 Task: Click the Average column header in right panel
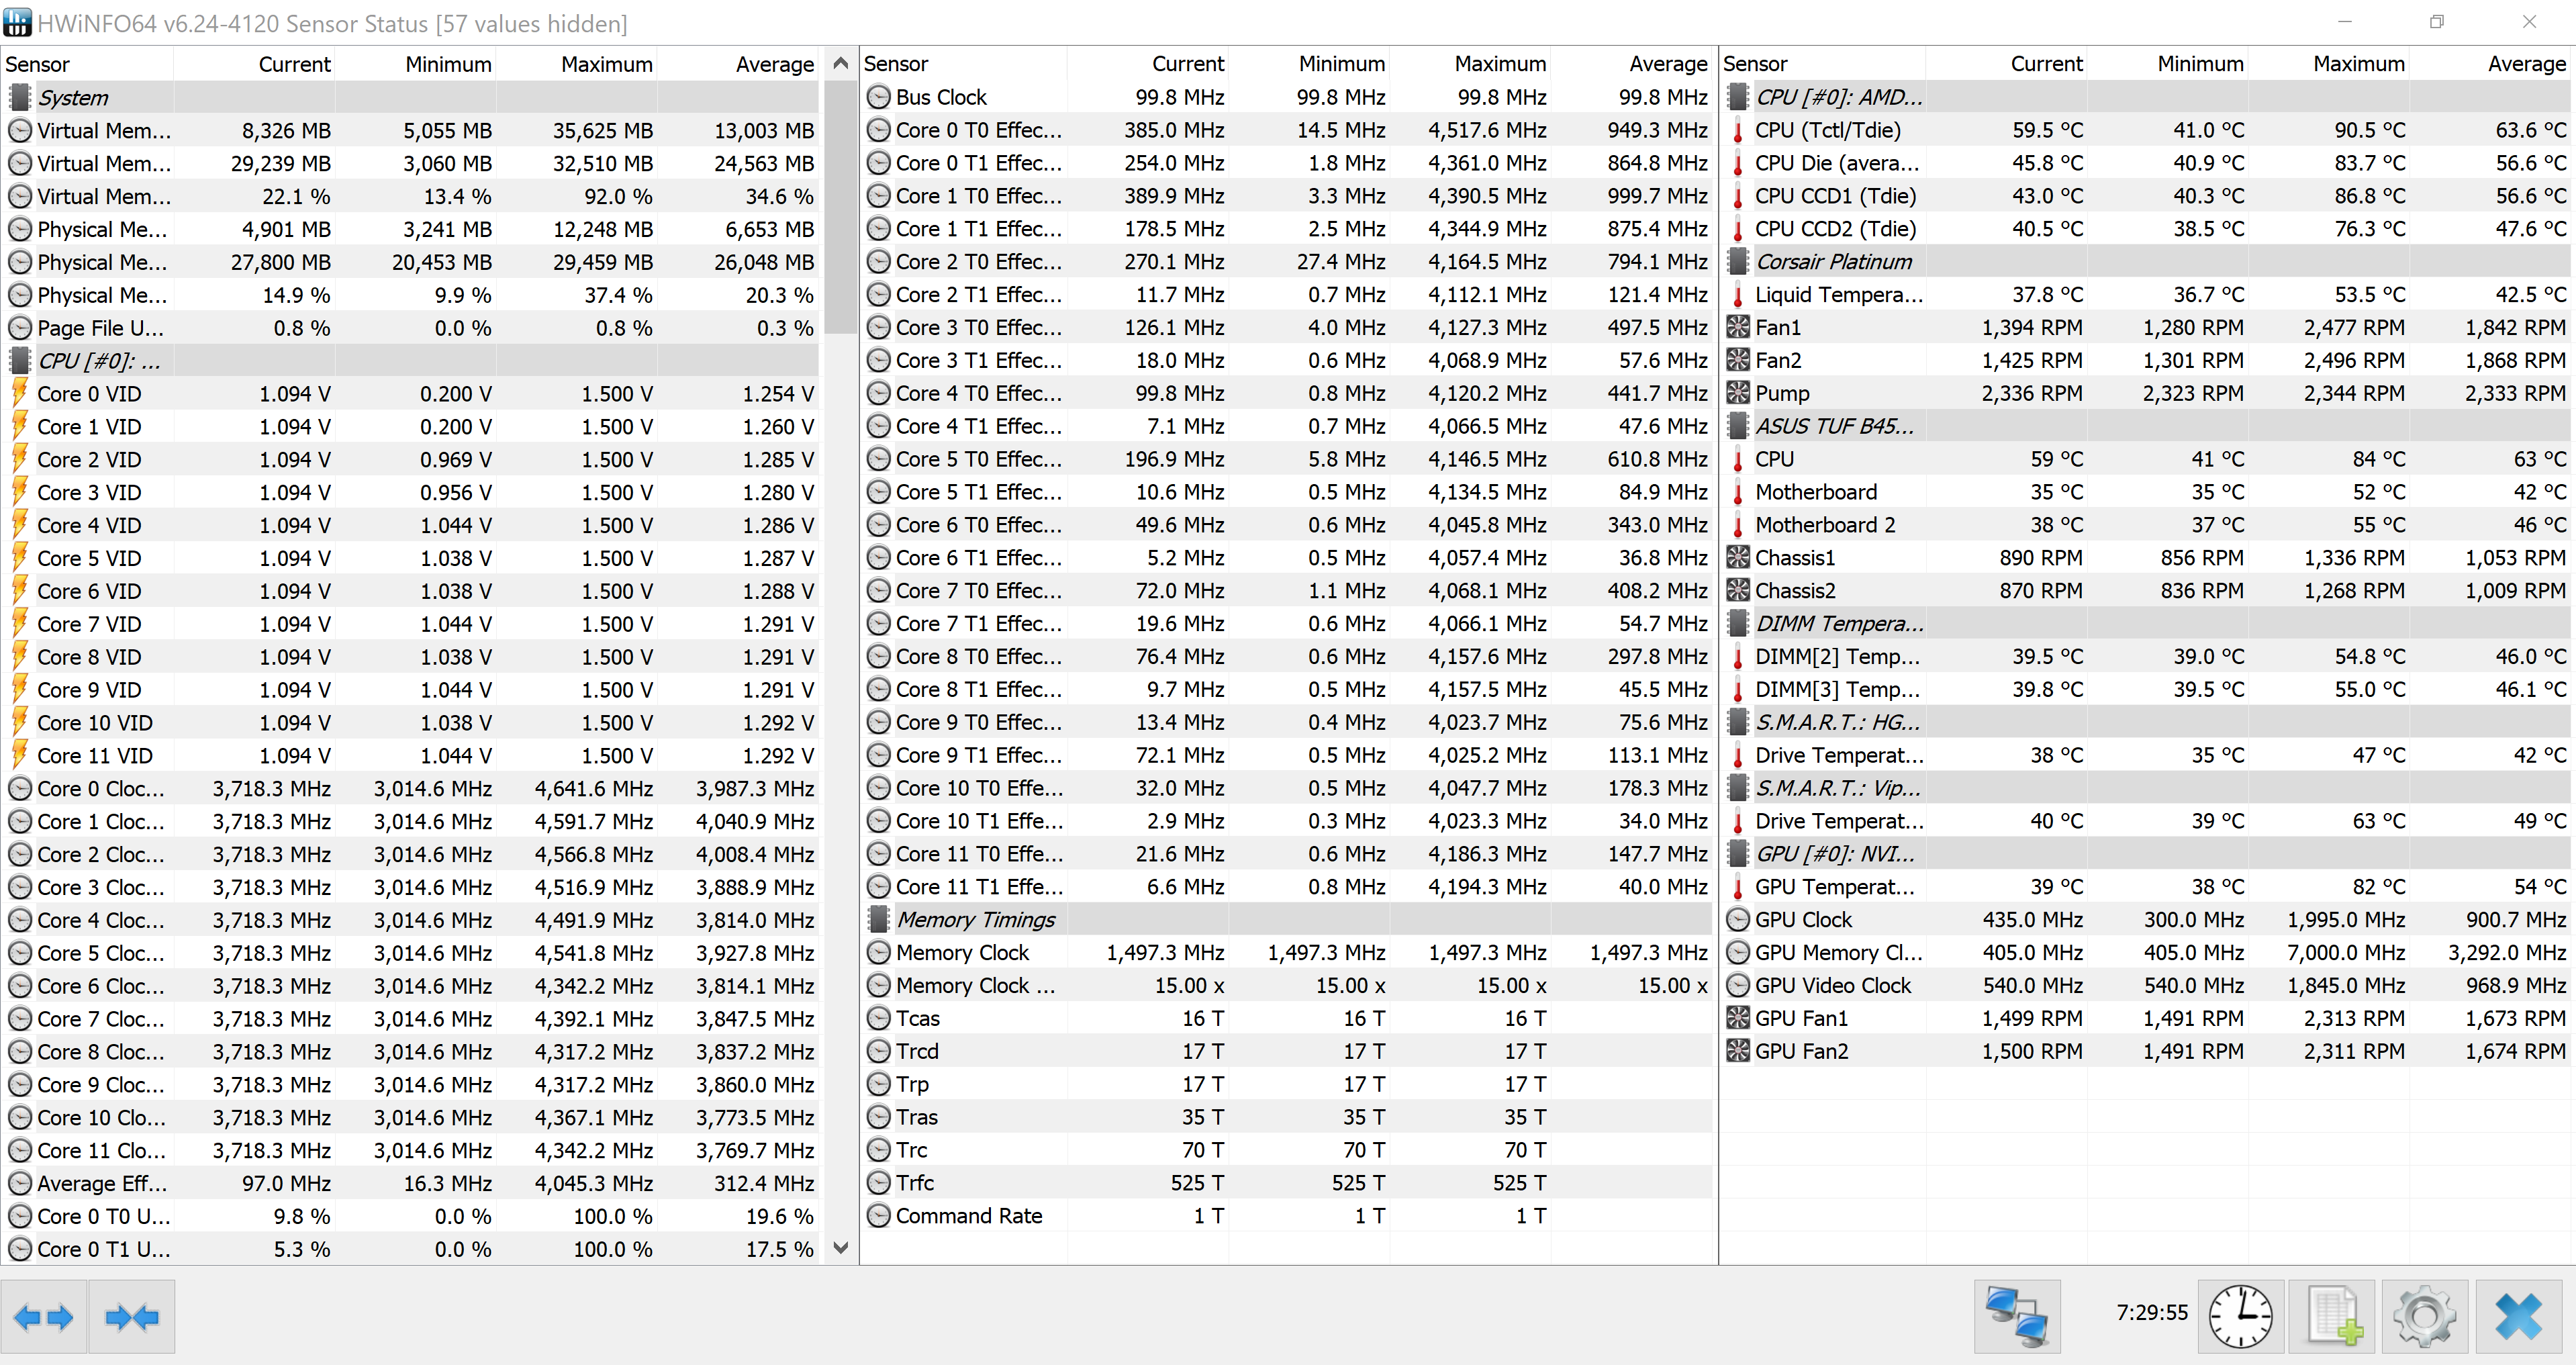point(2526,64)
